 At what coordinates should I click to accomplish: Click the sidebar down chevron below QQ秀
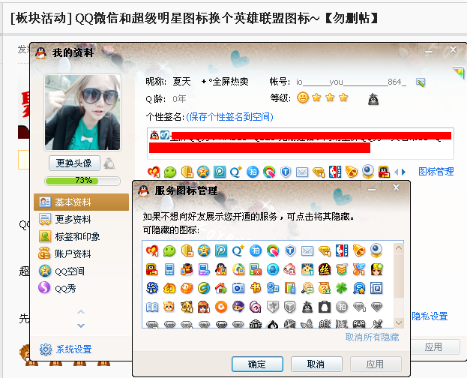click(x=81, y=325)
